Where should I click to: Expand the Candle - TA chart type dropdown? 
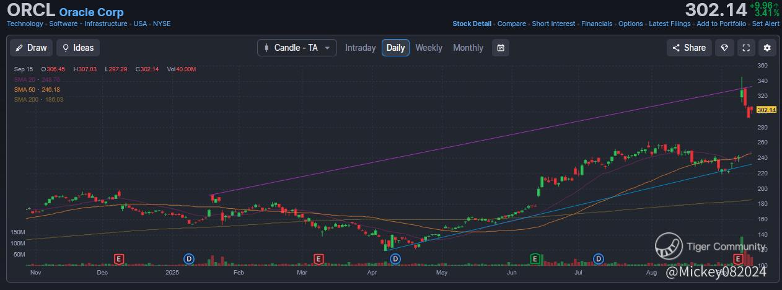pos(297,48)
